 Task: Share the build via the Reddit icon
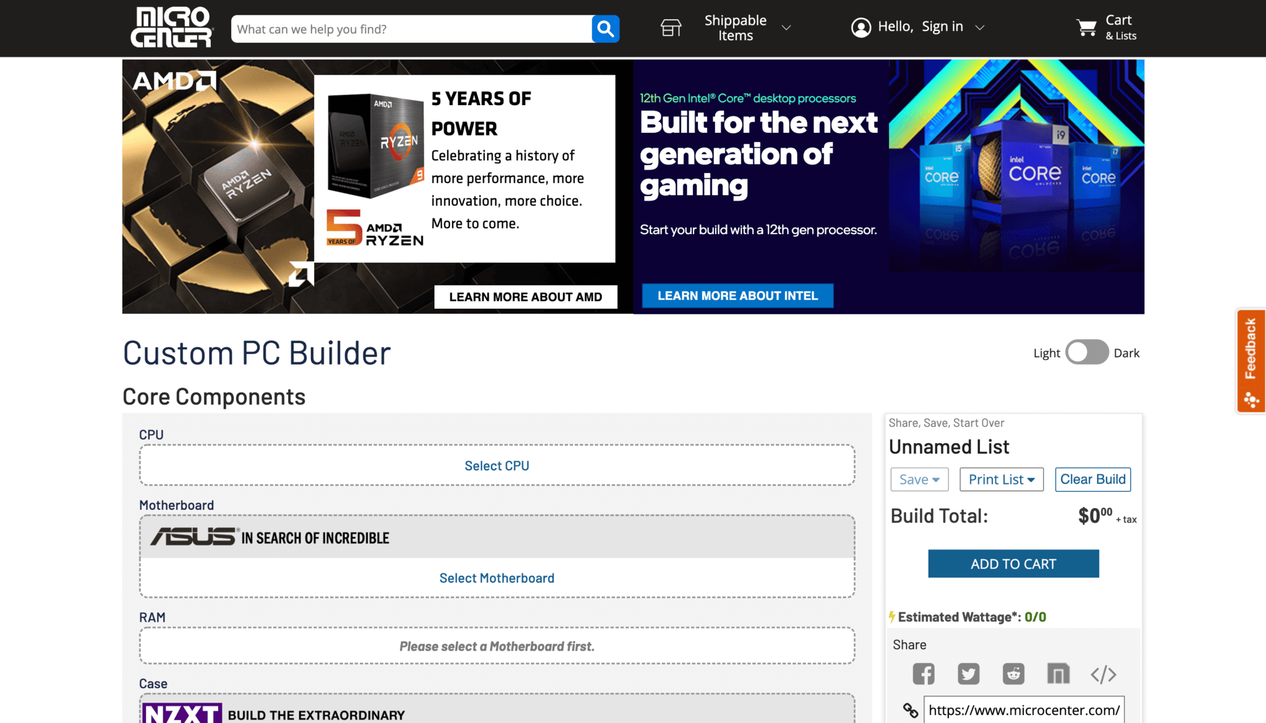click(x=1014, y=674)
